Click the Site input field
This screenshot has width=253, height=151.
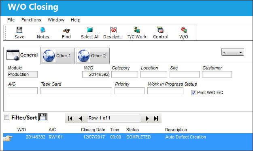[185, 74]
